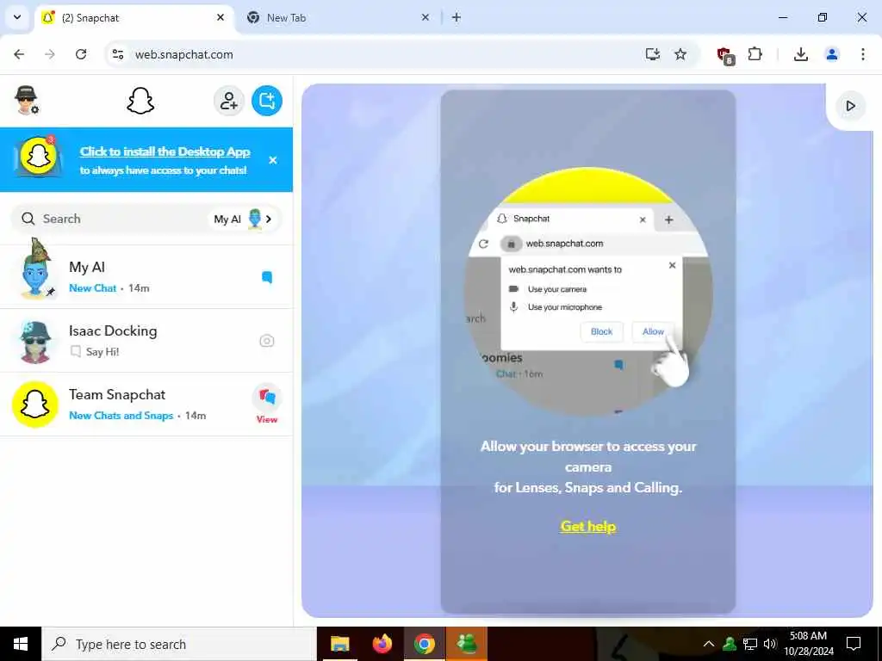The height and width of the screenshot is (661, 882).
Task: Click the taskbar clock showing 5:08 AM
Action: [x=808, y=644]
